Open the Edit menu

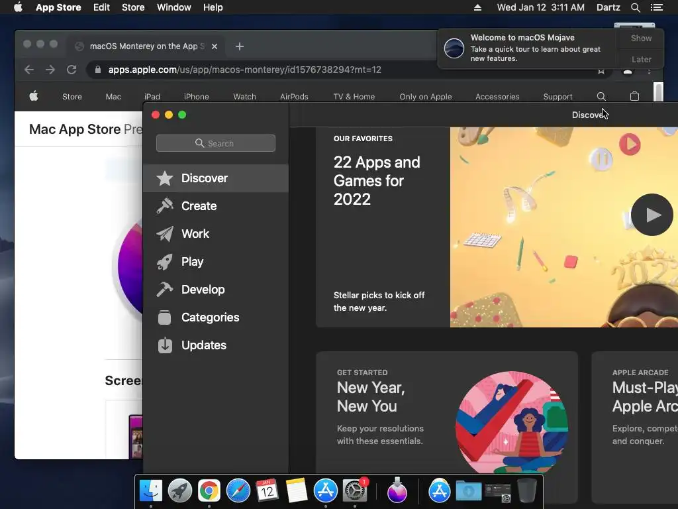coord(101,7)
